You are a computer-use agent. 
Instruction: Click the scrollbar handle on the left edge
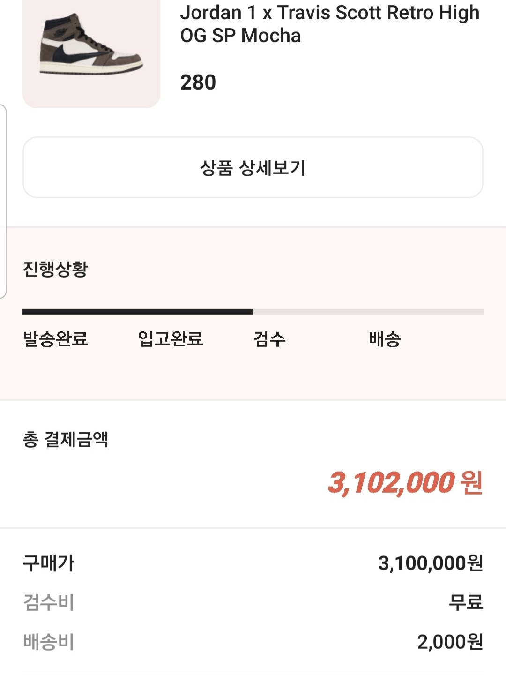(3, 202)
